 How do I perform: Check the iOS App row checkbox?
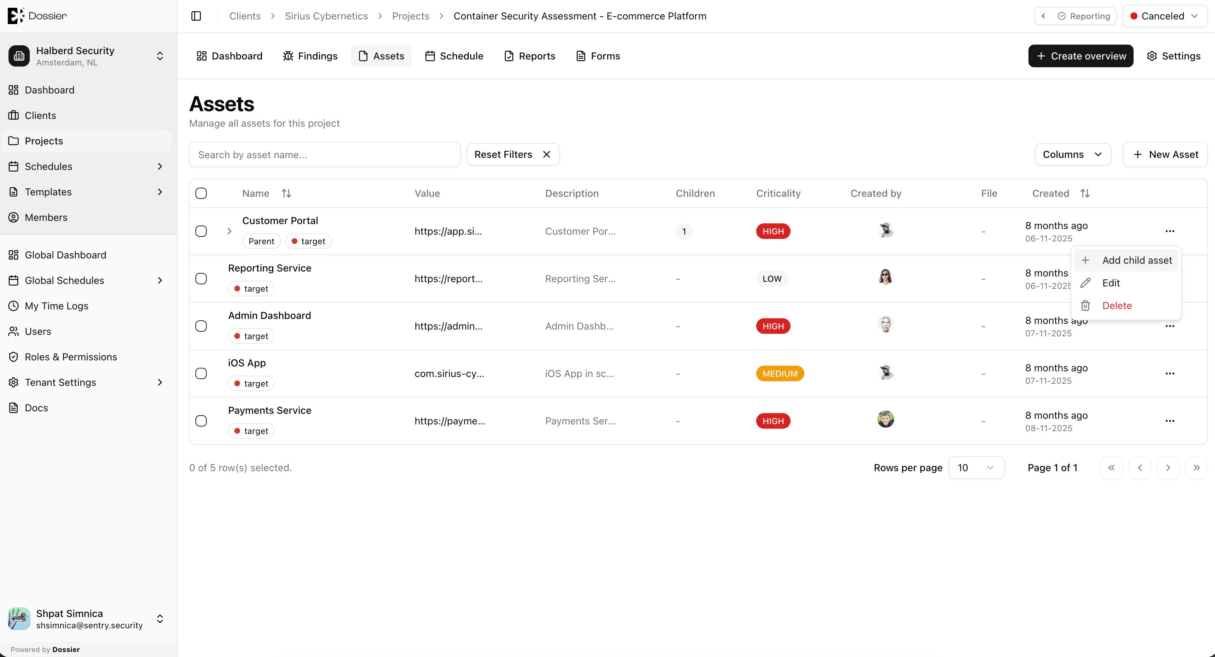(201, 373)
